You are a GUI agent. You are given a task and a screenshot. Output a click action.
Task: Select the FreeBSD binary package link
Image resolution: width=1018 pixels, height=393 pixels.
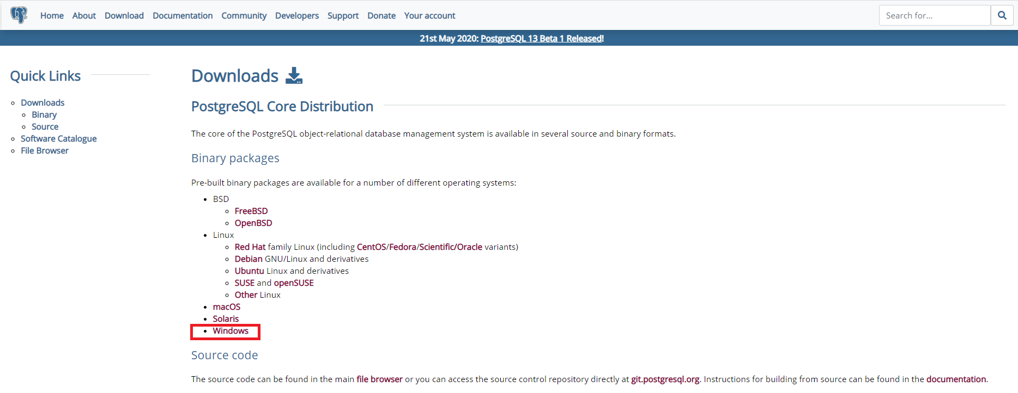click(x=251, y=211)
